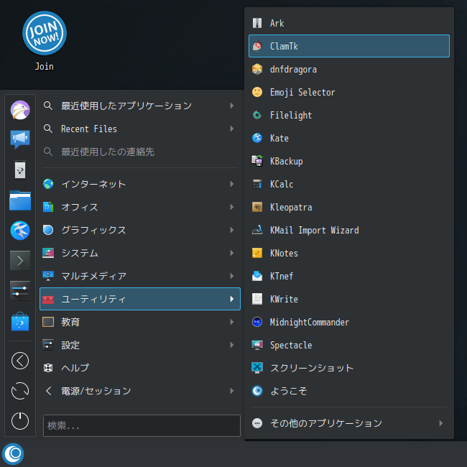Click the Ark archive icon
The image size is (467, 467).
click(x=257, y=23)
